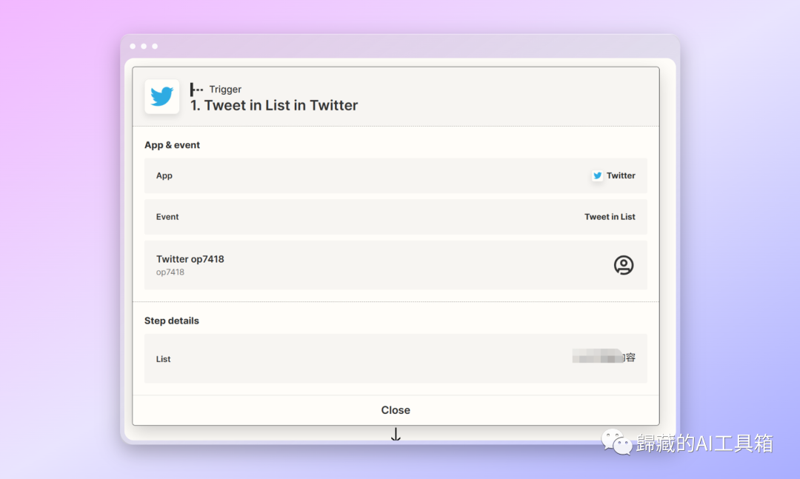
Task: Click the "List" field label
Action: tap(163, 359)
